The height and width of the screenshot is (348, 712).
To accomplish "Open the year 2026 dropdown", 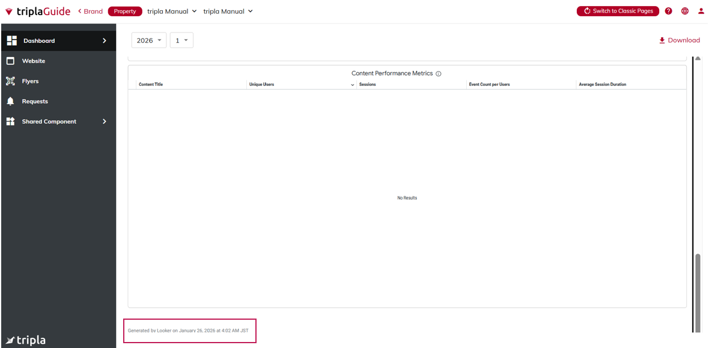I will click(148, 40).
